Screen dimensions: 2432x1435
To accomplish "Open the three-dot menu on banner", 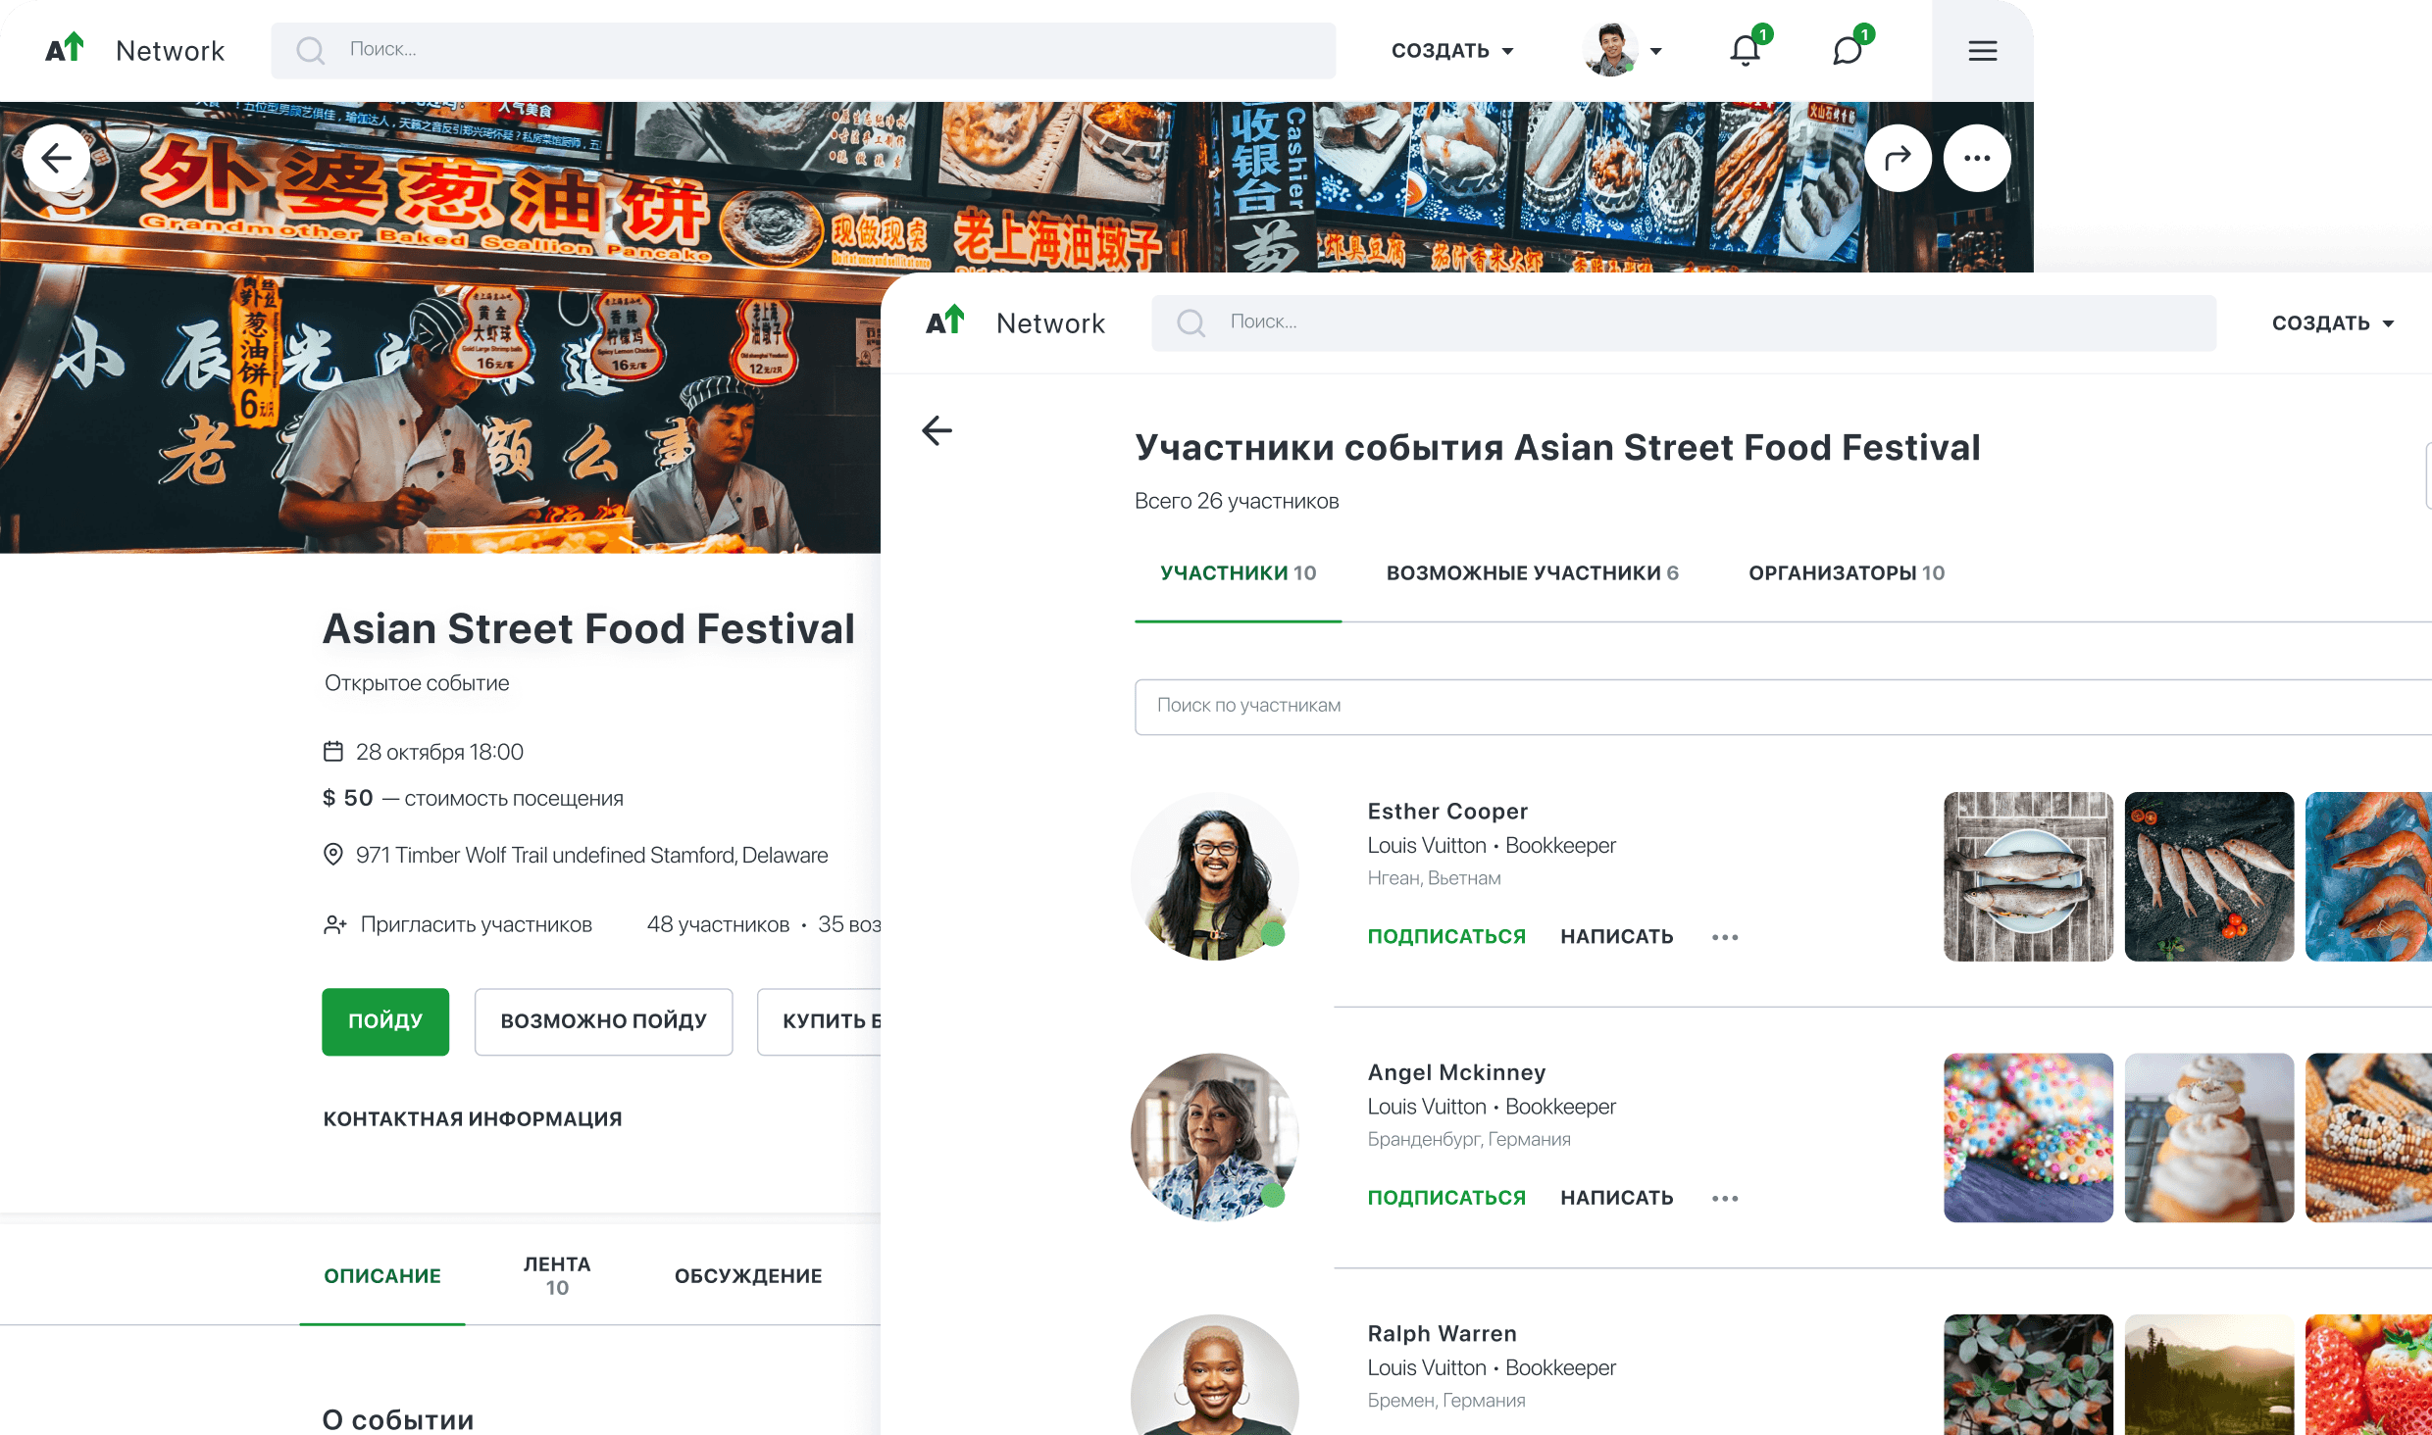I will pyautogui.click(x=1977, y=158).
